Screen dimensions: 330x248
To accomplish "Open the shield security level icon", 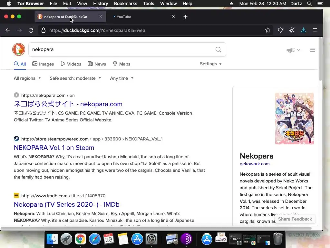I will (280, 30).
